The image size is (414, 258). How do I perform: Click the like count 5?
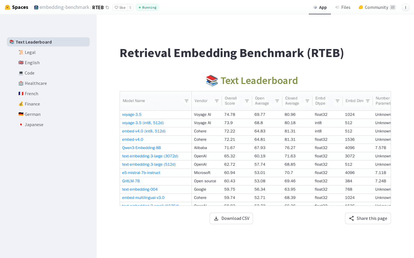[x=130, y=7]
